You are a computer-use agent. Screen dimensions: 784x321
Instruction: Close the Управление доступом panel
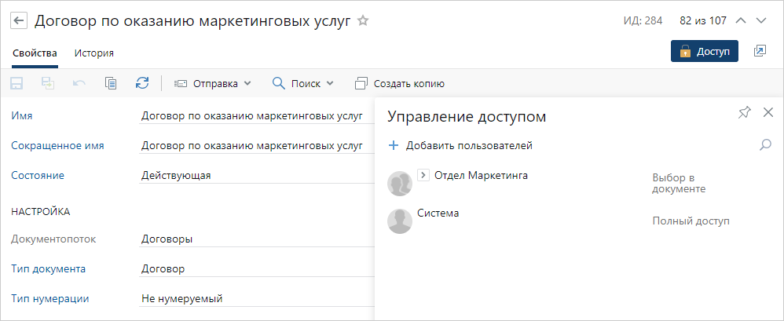click(x=768, y=113)
